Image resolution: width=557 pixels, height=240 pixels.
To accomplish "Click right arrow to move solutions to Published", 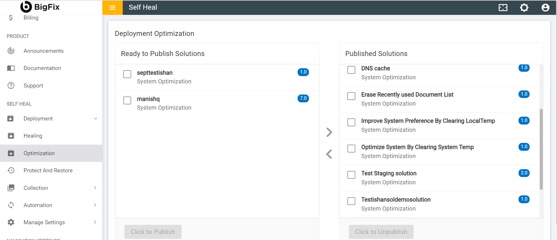I will click(329, 132).
